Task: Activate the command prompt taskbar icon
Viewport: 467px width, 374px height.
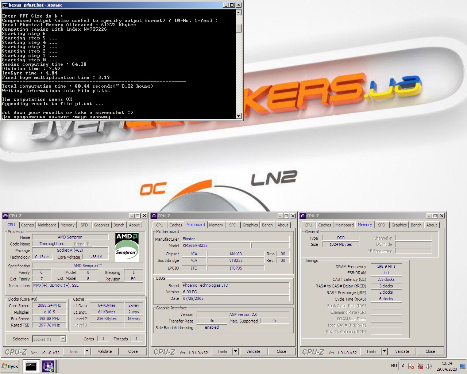Action: pos(31,366)
